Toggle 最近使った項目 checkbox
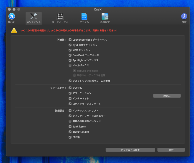 70,132
